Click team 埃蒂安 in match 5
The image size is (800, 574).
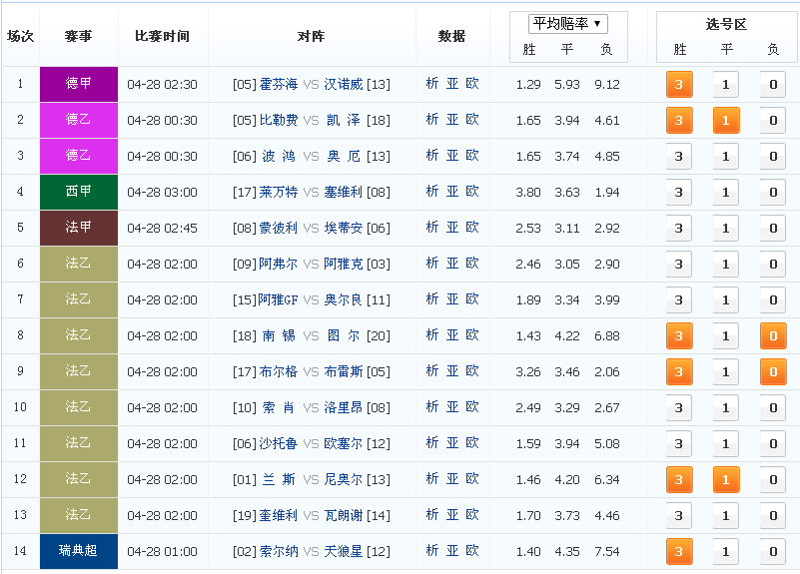click(344, 228)
